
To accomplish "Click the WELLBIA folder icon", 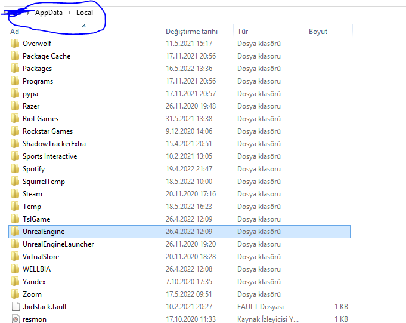I will click(x=16, y=269).
